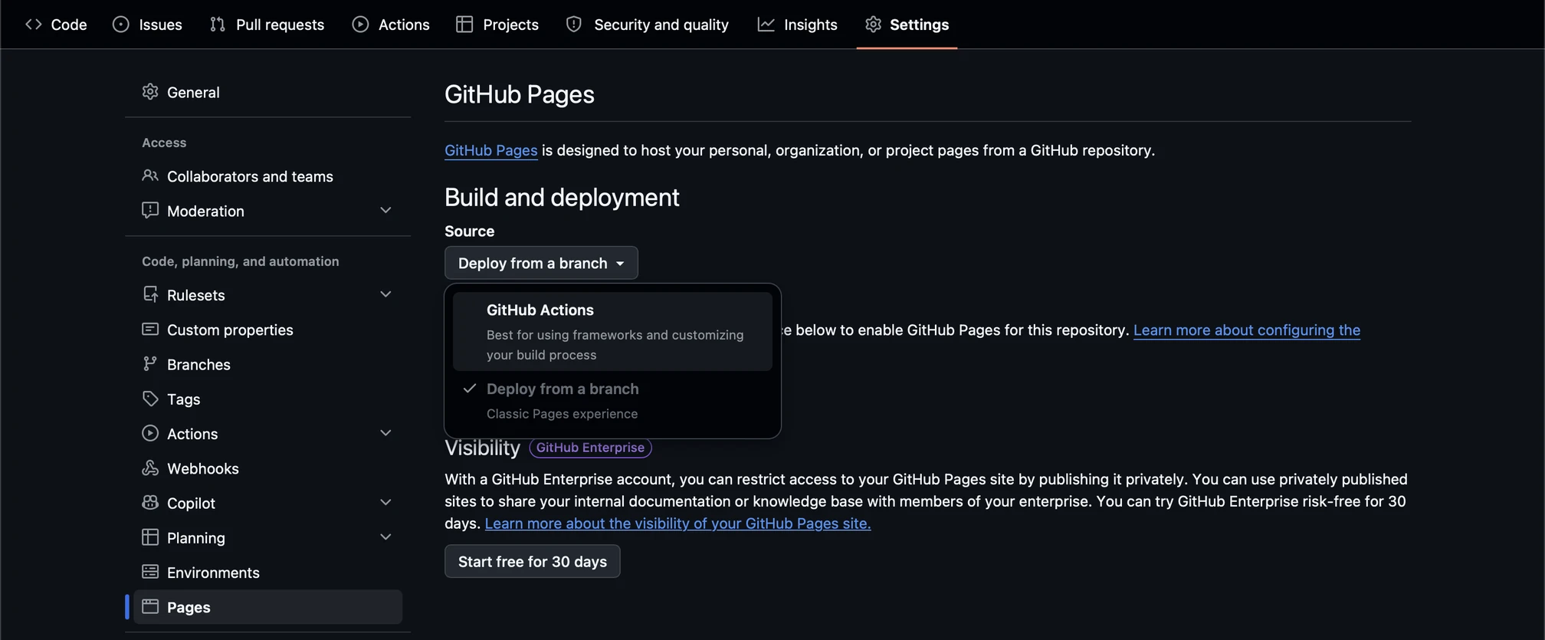Screen dimensions: 1545x640
Task: Click the Custom properties note icon
Action: (x=150, y=329)
